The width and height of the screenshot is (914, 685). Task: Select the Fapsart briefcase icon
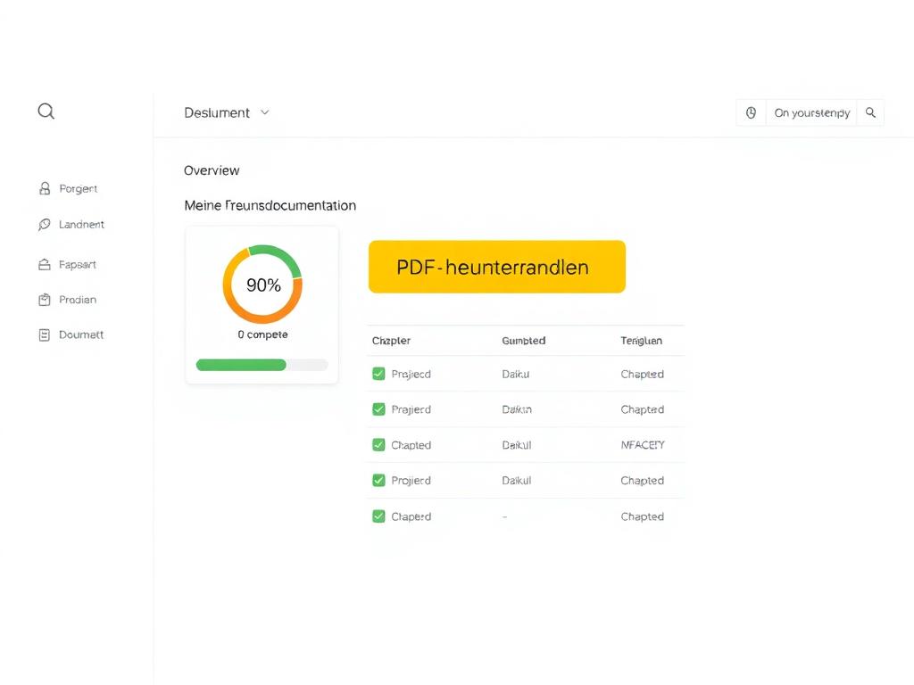(x=46, y=264)
